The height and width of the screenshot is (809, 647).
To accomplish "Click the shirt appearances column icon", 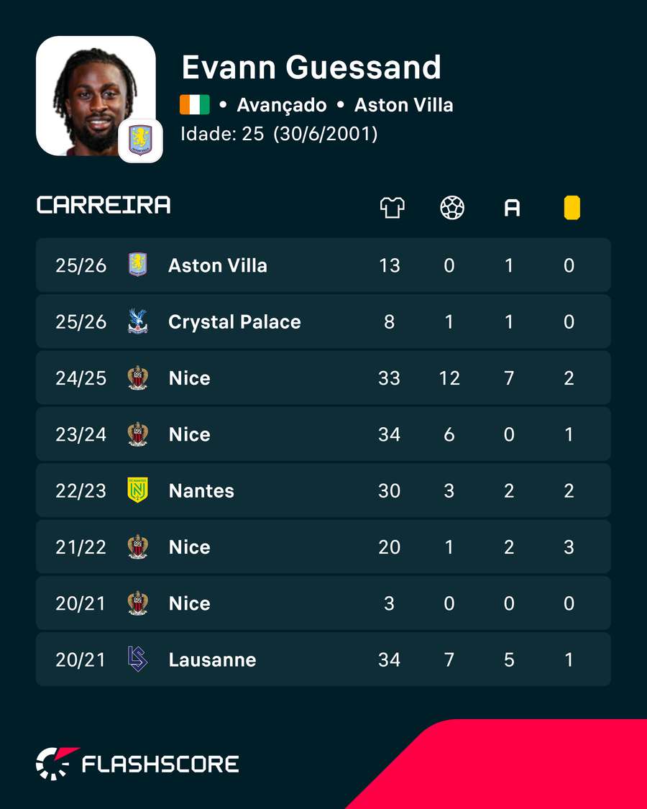I will pos(392,208).
